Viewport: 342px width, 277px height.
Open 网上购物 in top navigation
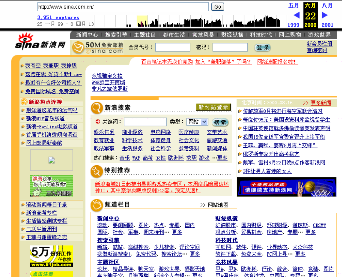290,35
